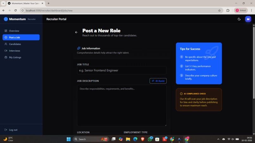
Task: Open the Chrome three-dot menu
Action: tap(252, 10)
